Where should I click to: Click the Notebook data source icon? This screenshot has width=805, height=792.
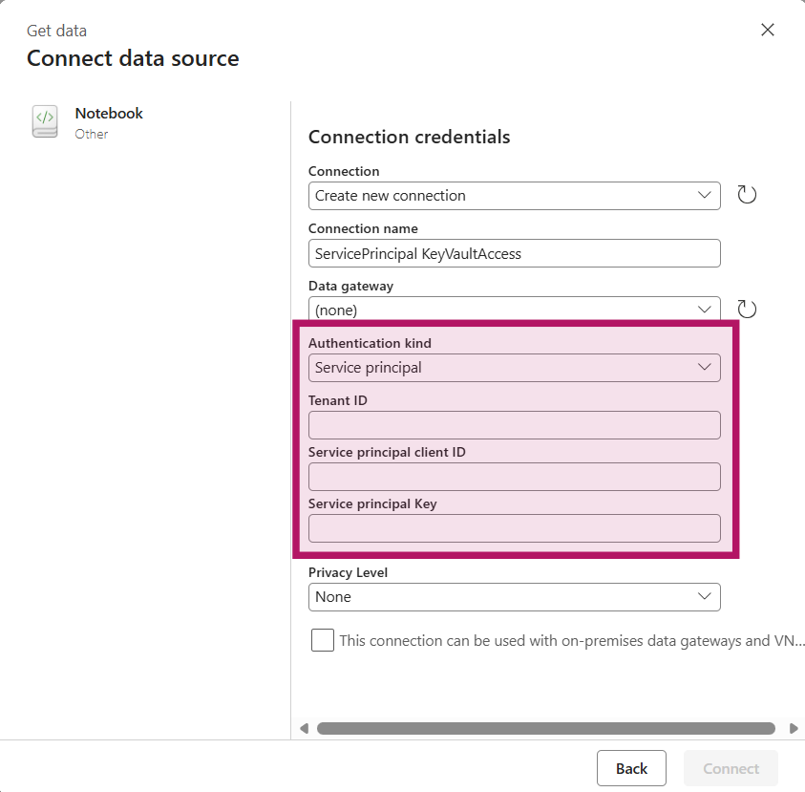coord(45,121)
